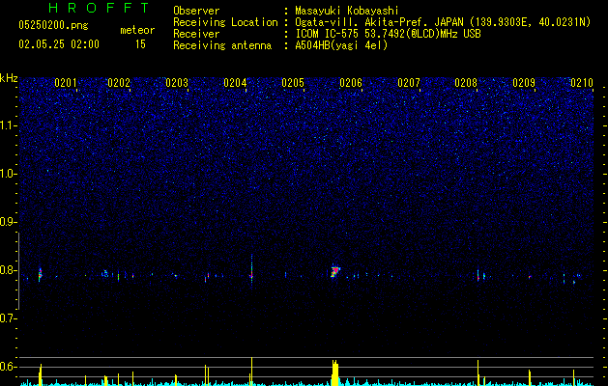Click the 1.0 kHz axis label
This screenshot has height=386, width=608.
pyautogui.click(x=8, y=174)
